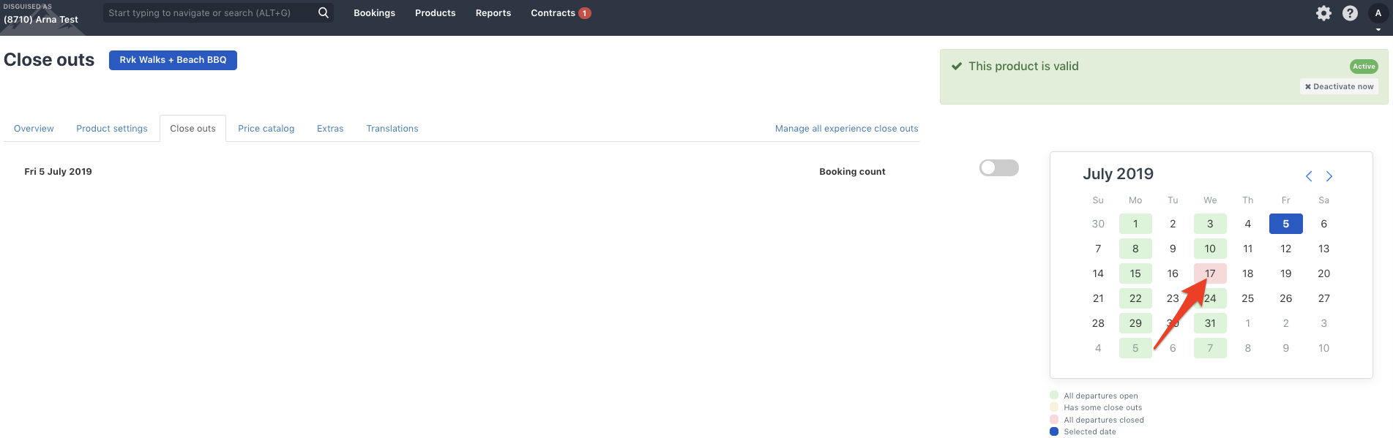This screenshot has height=438, width=1393.
Task: Select the Close outs tab
Action: (x=193, y=129)
